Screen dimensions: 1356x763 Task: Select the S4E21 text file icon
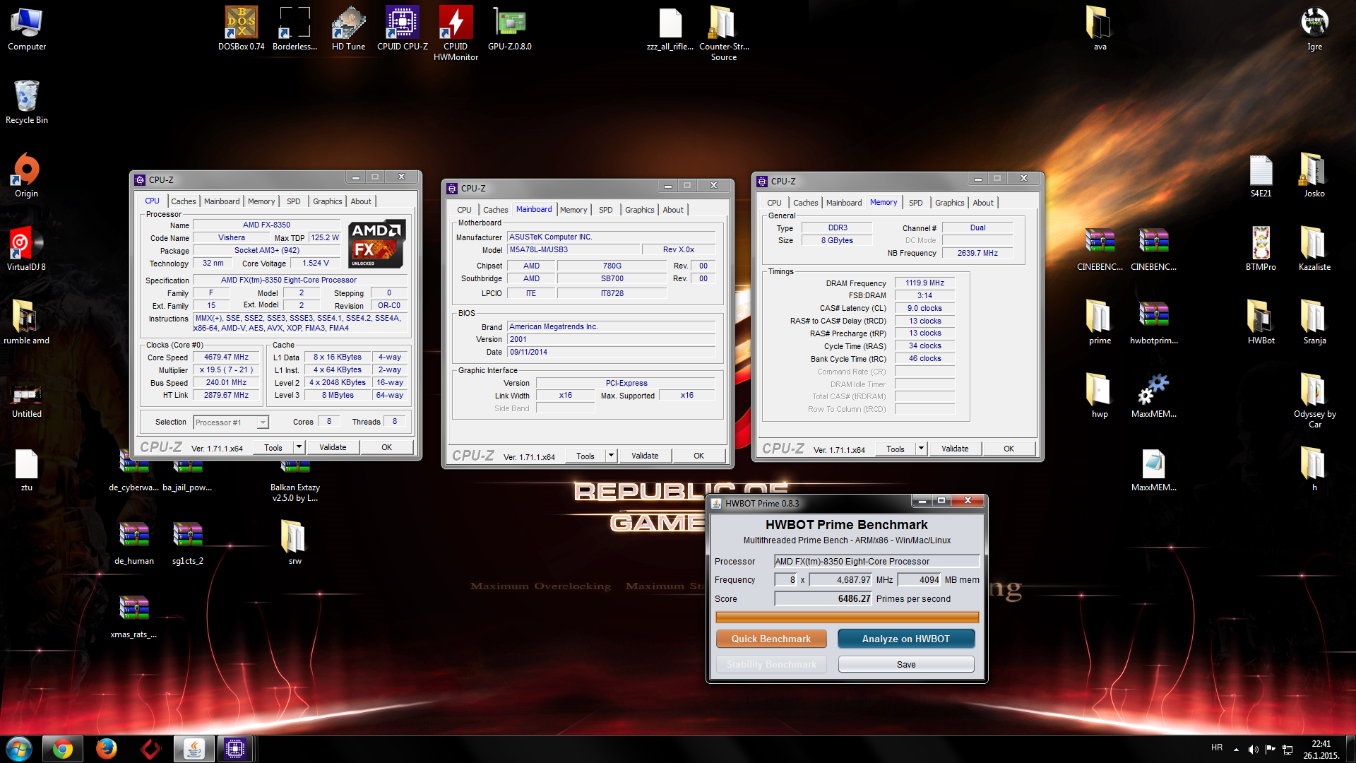[x=1261, y=175]
